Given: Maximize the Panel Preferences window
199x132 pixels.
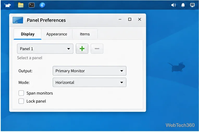Looking at the screenshot, I should click(x=130, y=19).
